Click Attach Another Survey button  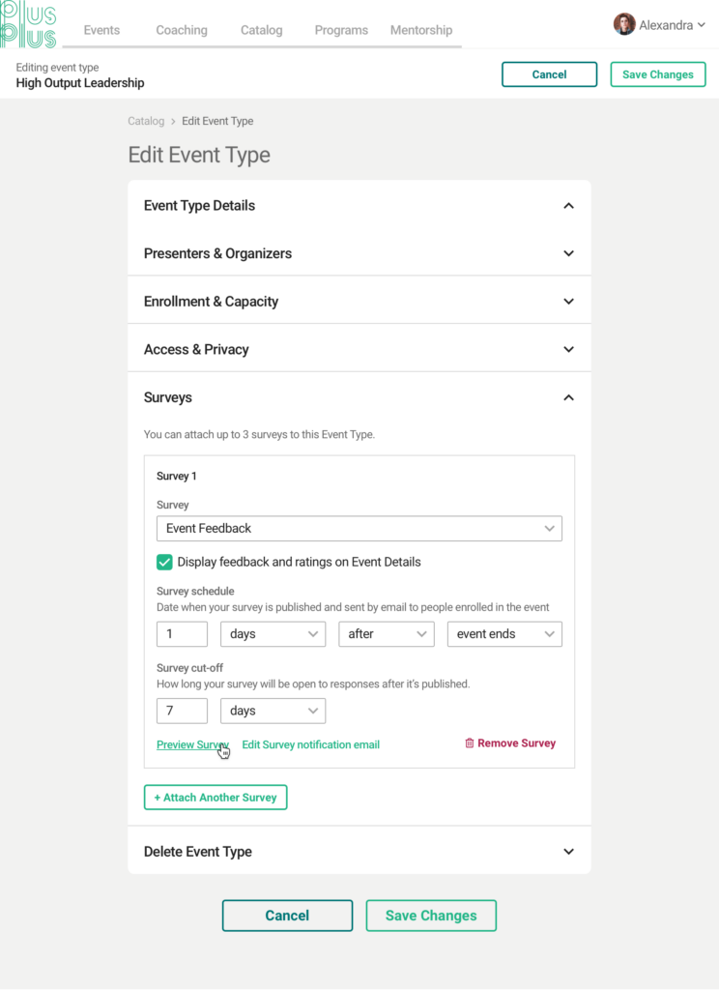click(216, 798)
